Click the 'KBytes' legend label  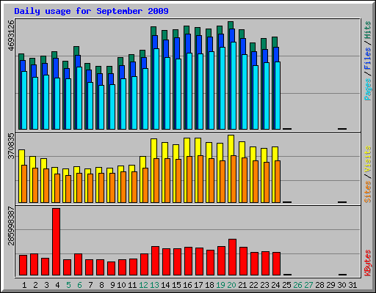click(368, 263)
